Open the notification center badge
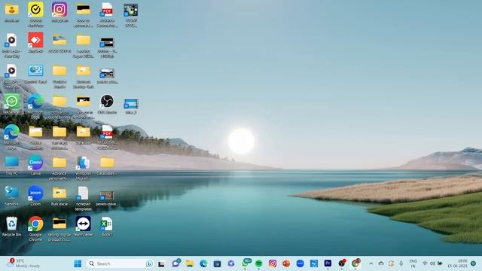This screenshot has width=482, height=271. coord(473,263)
